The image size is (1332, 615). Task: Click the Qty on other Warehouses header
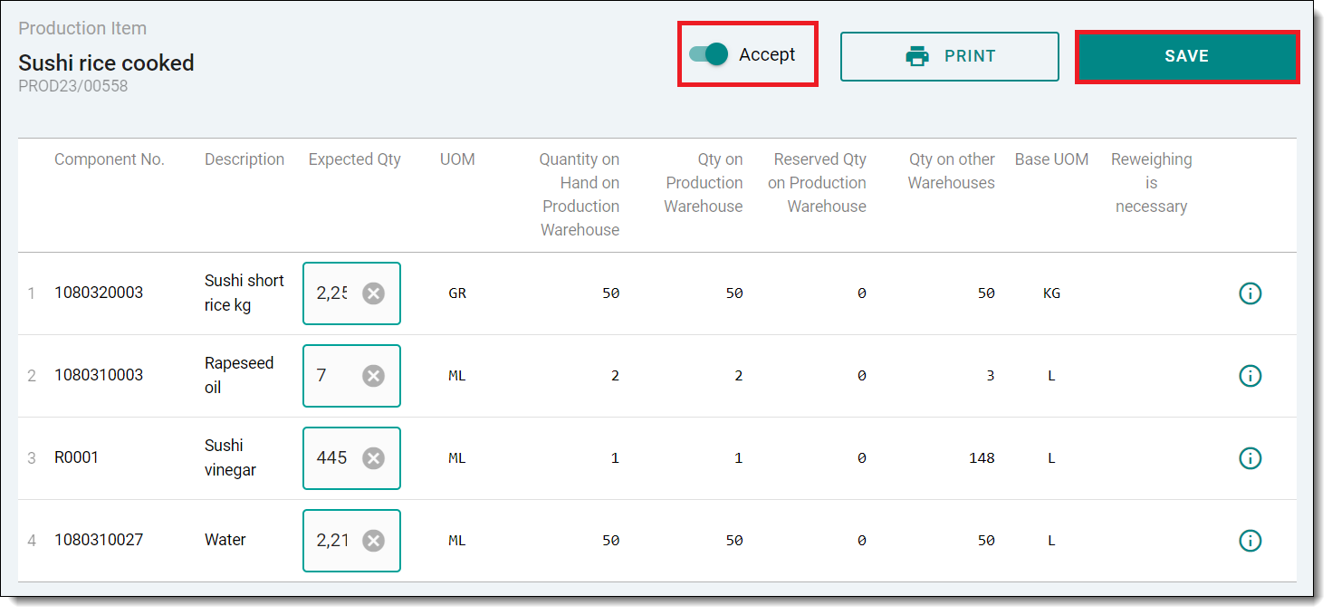click(x=951, y=171)
